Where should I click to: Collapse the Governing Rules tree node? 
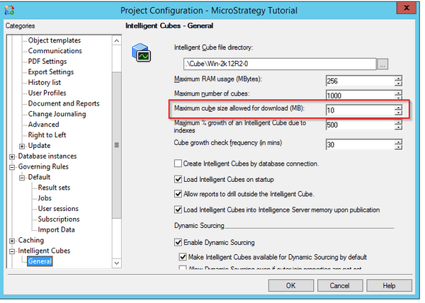[12, 167]
